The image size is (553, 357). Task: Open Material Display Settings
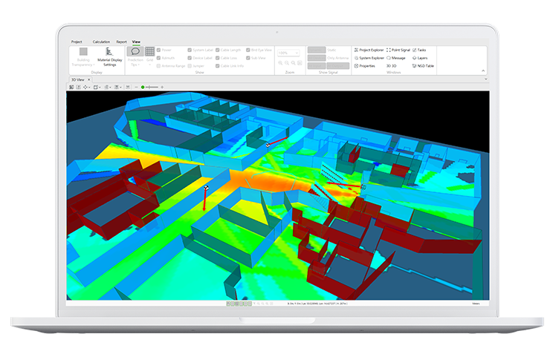pyautogui.click(x=110, y=56)
